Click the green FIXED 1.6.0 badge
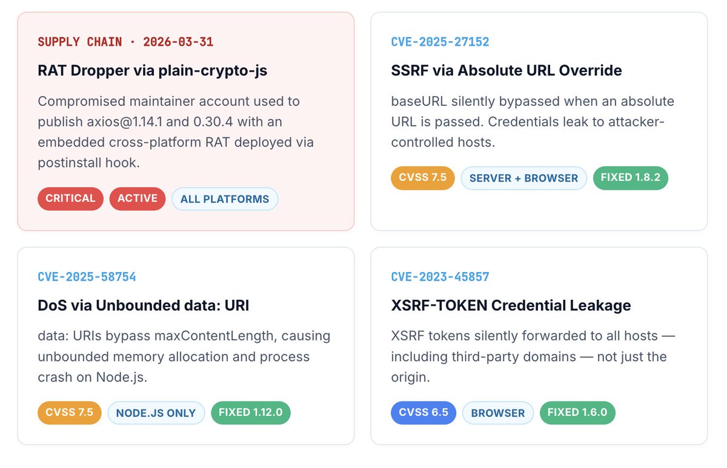The width and height of the screenshot is (727, 468). [x=577, y=413]
